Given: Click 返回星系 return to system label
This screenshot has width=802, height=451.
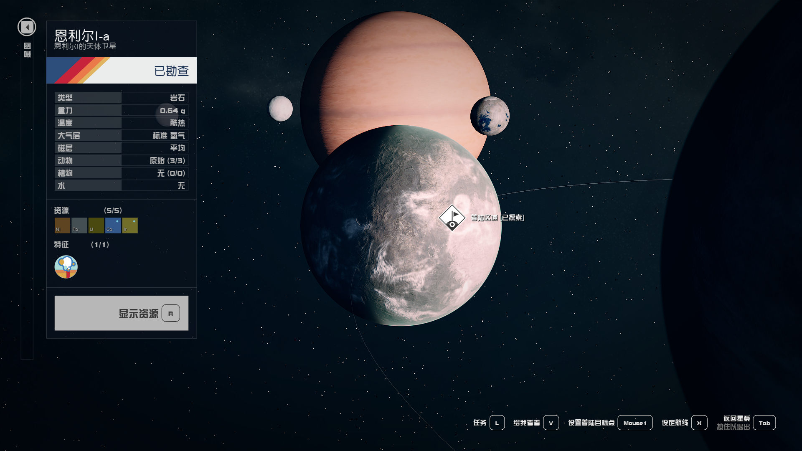Looking at the screenshot, I should pos(737,418).
